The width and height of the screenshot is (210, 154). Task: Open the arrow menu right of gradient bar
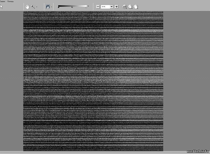coord(88,6)
